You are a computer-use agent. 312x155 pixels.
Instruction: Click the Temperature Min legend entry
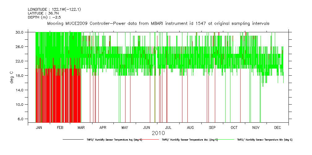pos(264,140)
